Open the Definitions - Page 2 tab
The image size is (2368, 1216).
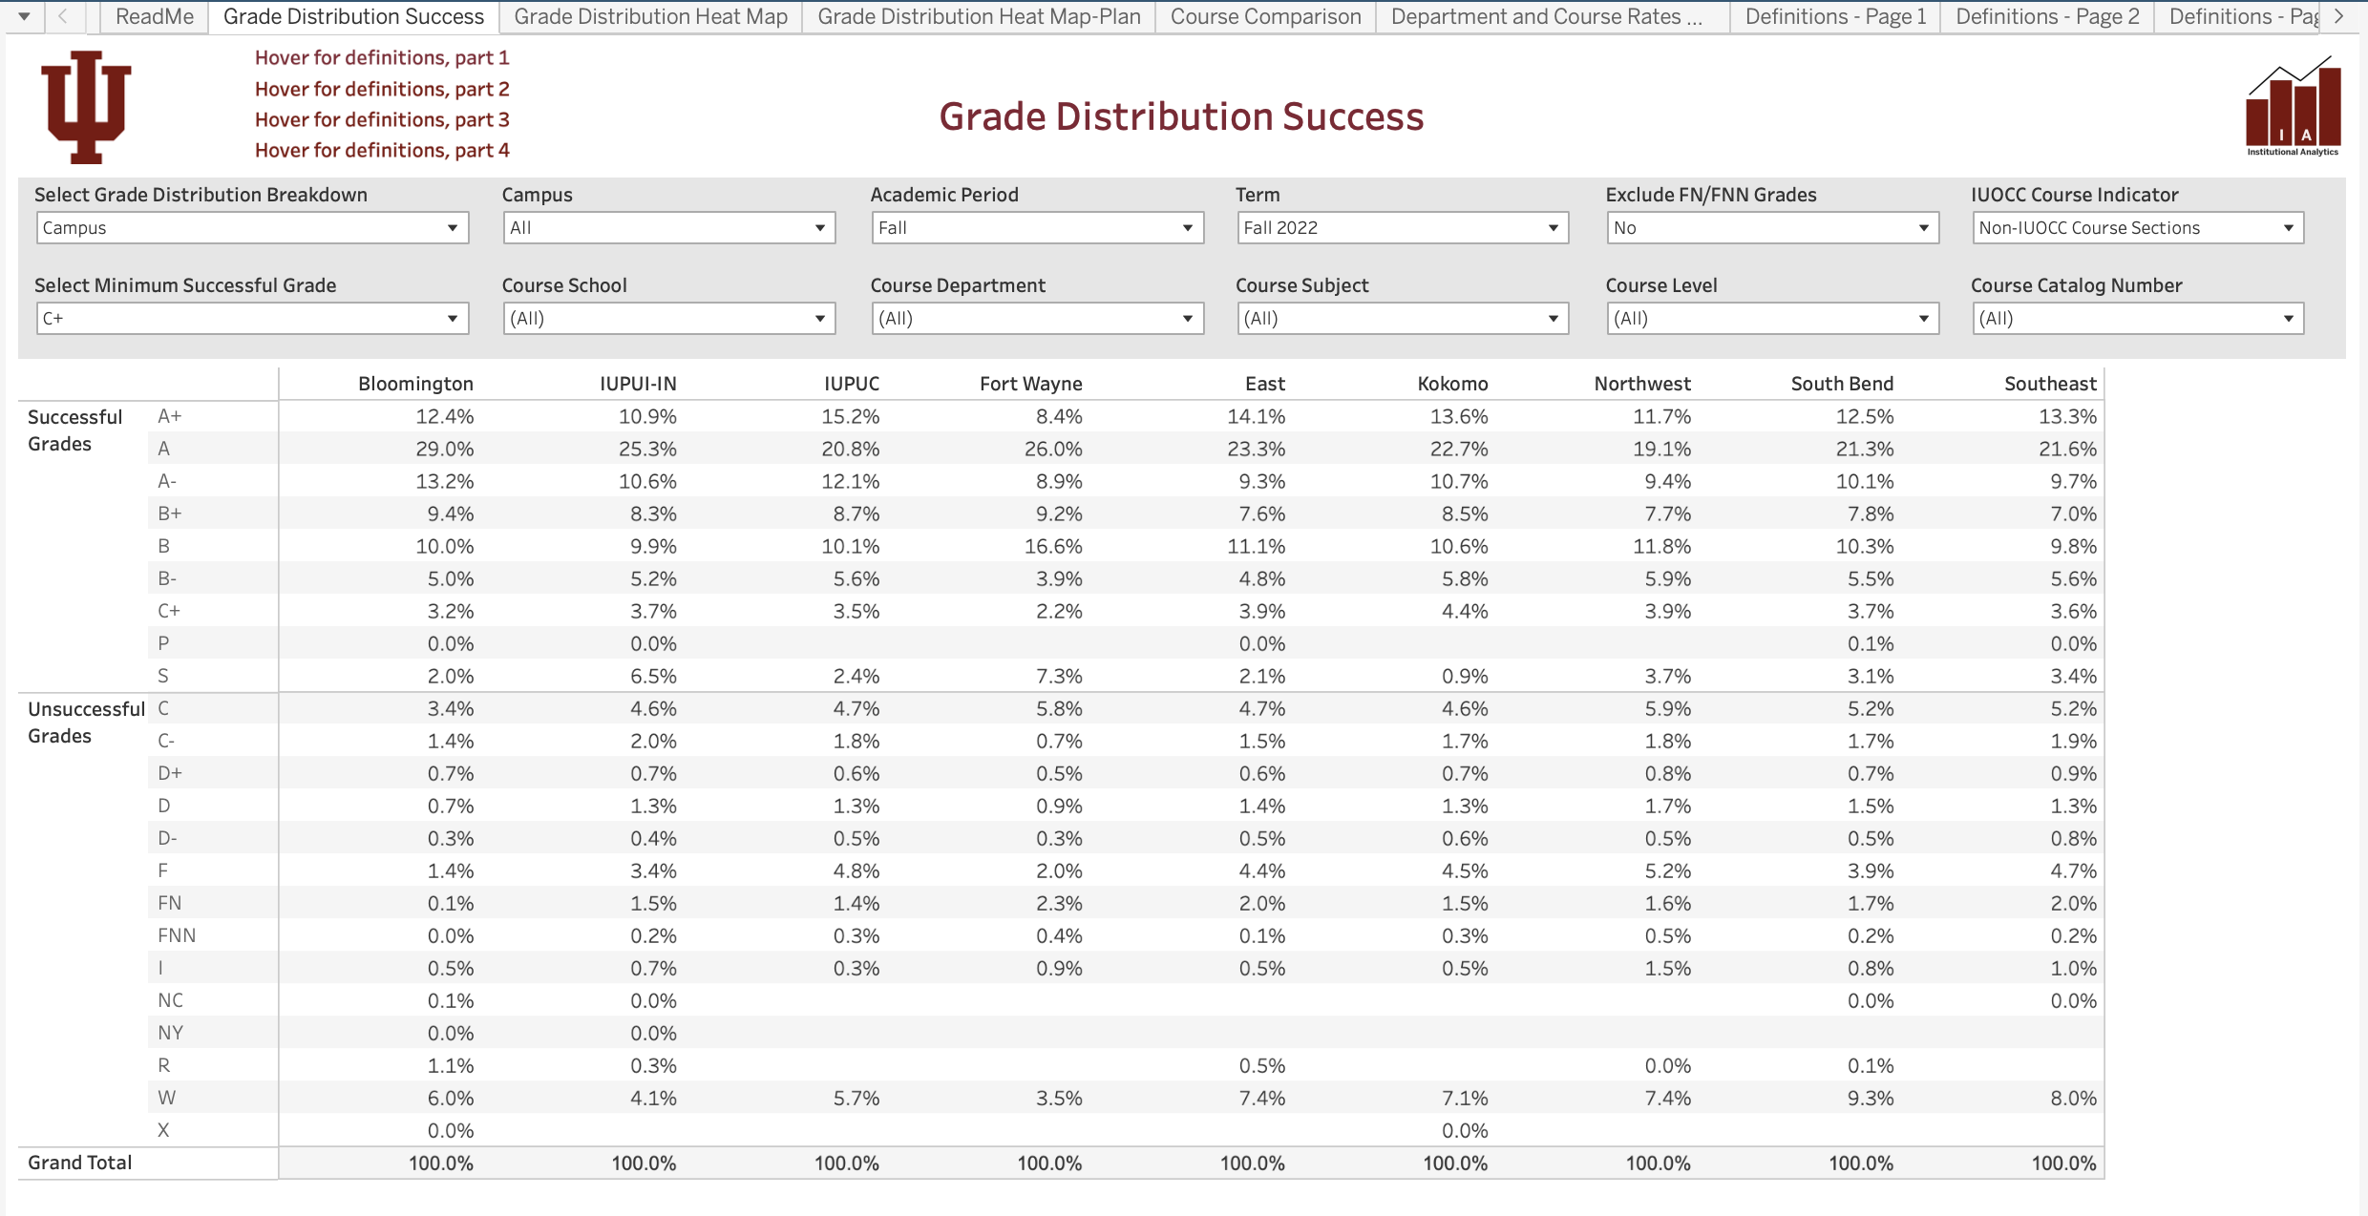[x=2047, y=16]
